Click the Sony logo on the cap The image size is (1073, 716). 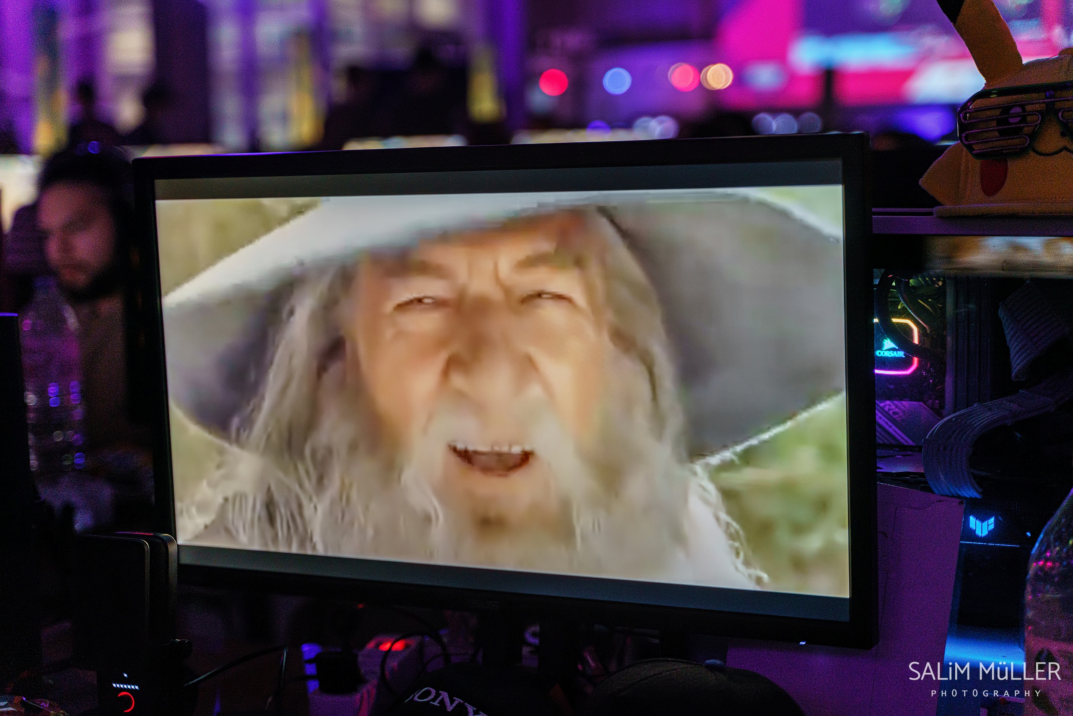point(445,701)
